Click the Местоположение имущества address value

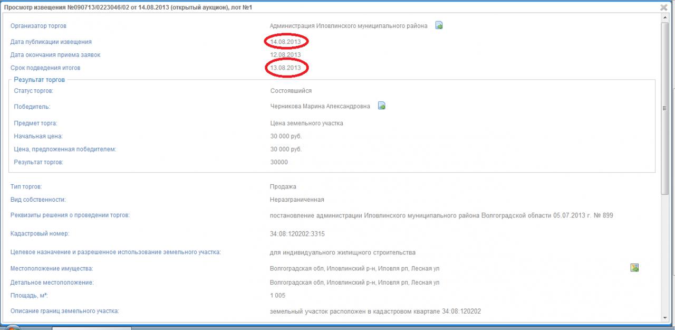[354, 269]
